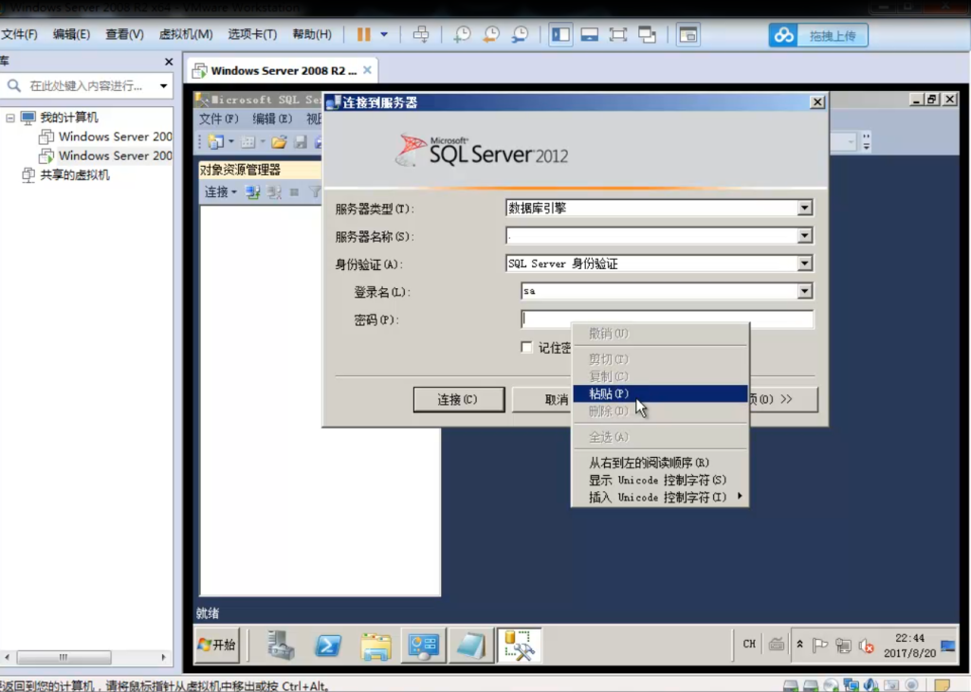Revert to the previous snapshot icon
Screen dimensions: 971x692
[x=491, y=35]
